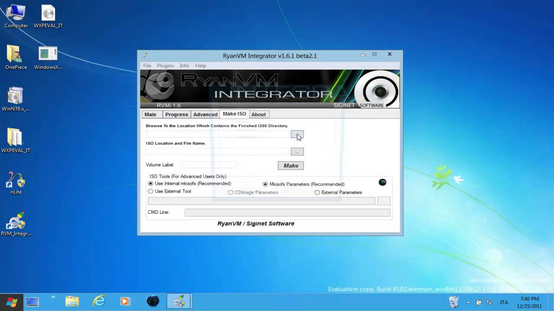This screenshot has width=554, height=311.
Task: Click the ISO Location file name field
Action: tap(217, 152)
